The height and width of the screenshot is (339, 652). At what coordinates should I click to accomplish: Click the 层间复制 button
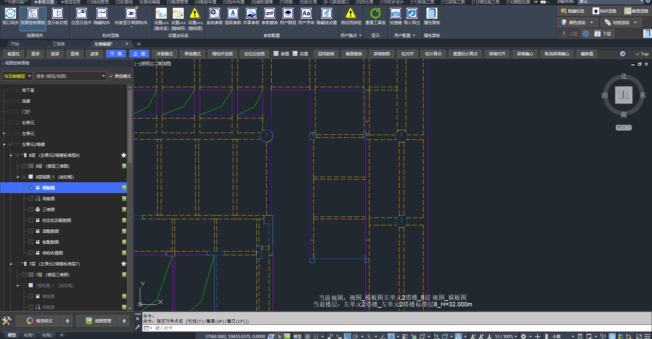[x=326, y=54]
